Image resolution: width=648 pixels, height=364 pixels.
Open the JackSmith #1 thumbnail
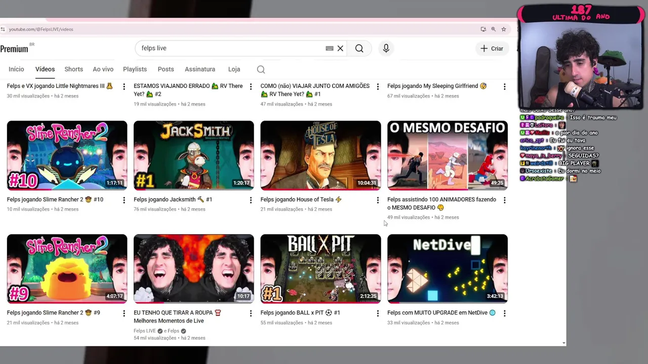pyautogui.click(x=194, y=155)
